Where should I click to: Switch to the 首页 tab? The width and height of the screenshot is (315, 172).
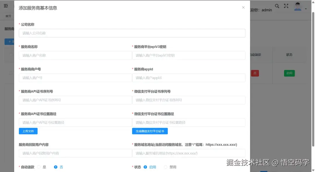coord(8,16)
